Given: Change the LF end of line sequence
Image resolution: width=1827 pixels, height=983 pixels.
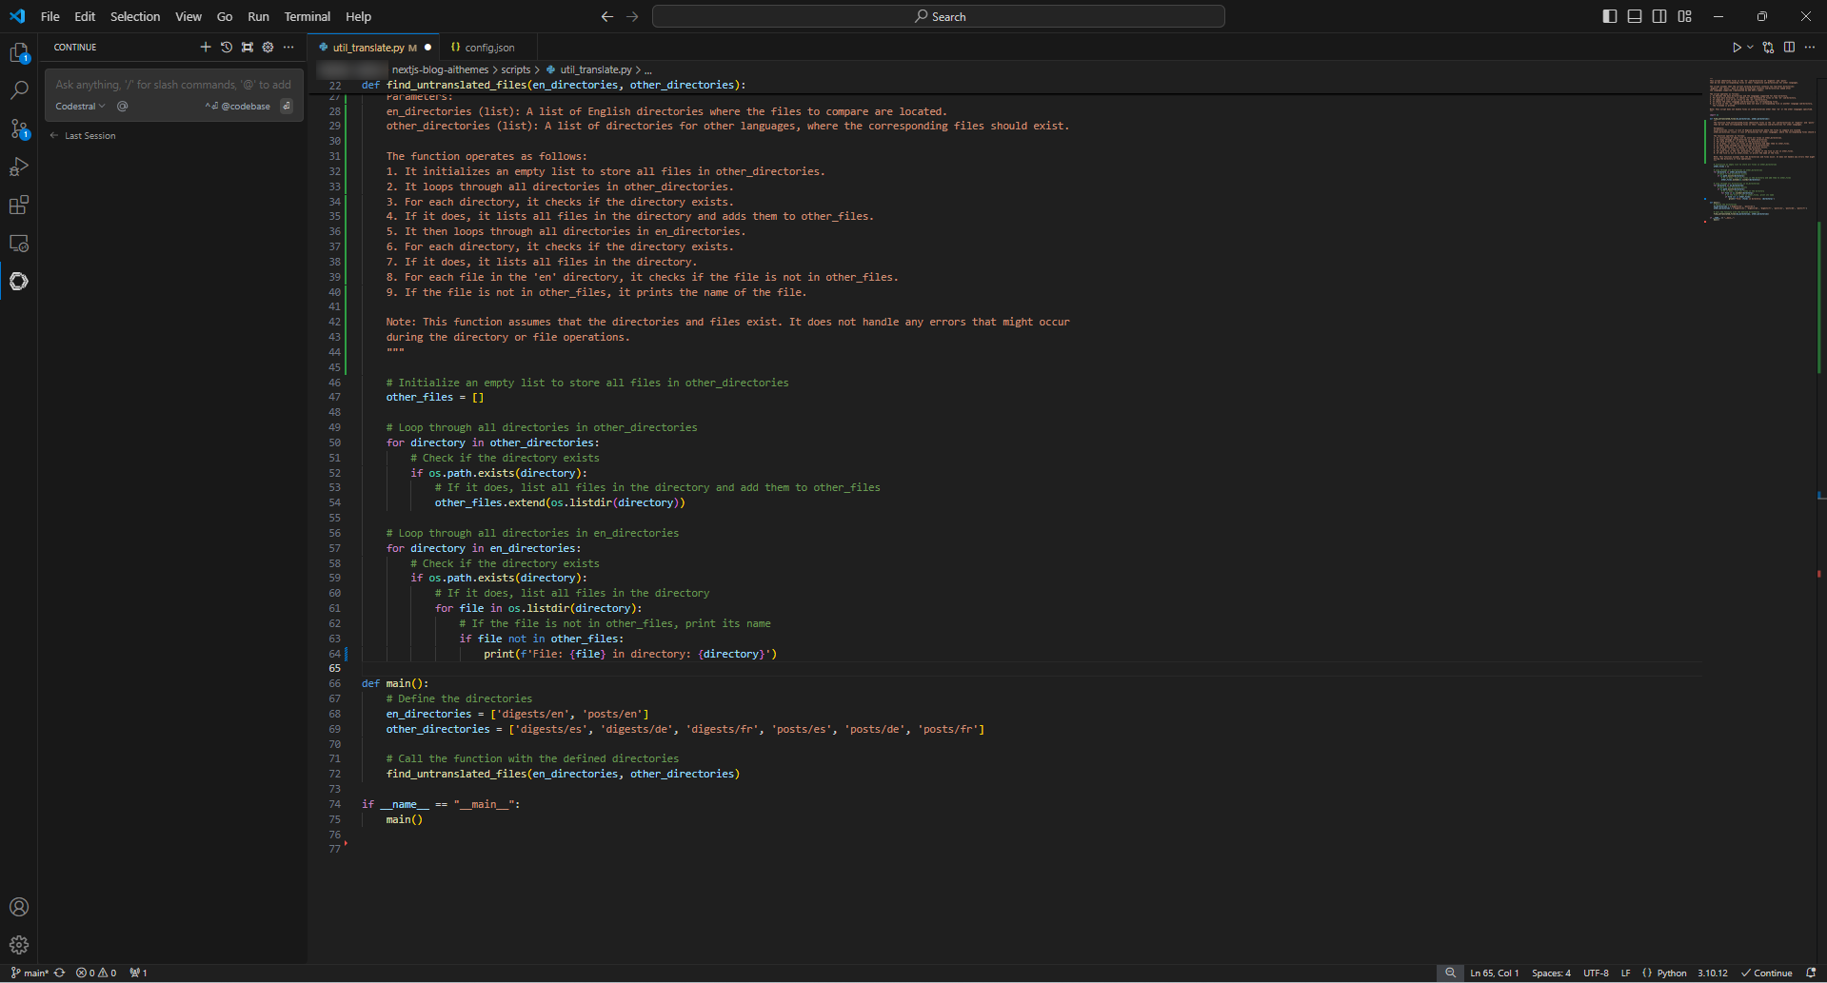Looking at the screenshot, I should point(1625,973).
